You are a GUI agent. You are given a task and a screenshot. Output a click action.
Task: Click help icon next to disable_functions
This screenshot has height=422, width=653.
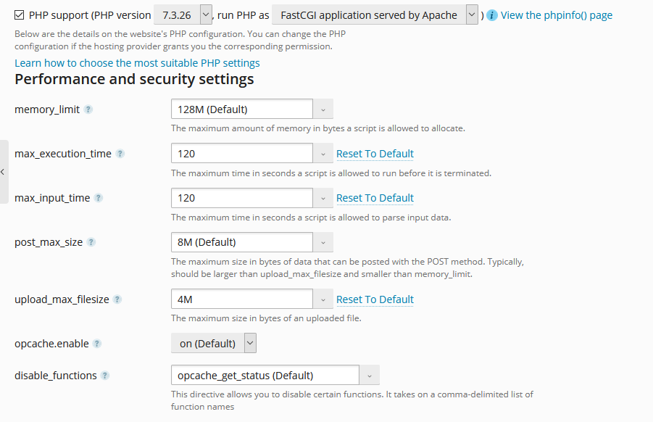[x=105, y=376]
